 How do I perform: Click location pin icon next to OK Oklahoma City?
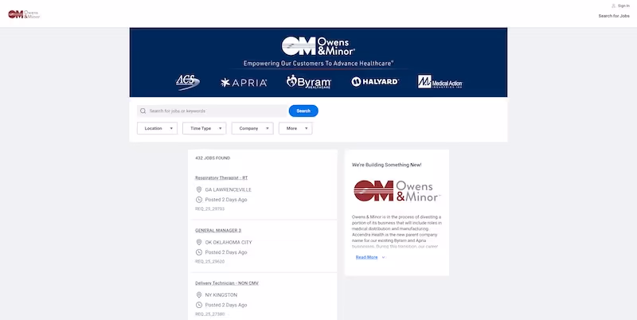pos(199,242)
